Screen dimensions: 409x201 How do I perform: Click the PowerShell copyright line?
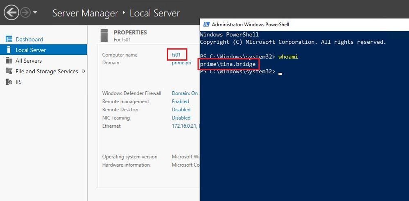[x=293, y=42]
